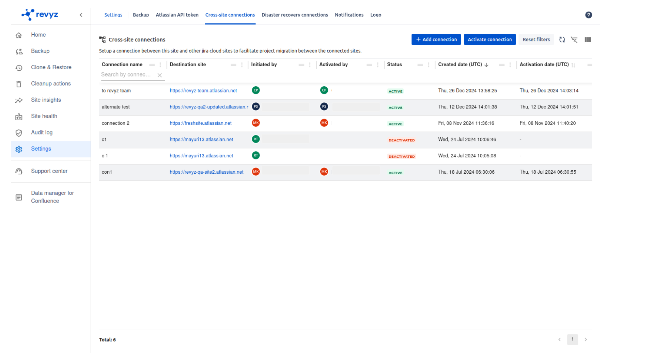Go to Site health in the sidebar
The height and width of the screenshot is (364, 654).
(x=44, y=116)
